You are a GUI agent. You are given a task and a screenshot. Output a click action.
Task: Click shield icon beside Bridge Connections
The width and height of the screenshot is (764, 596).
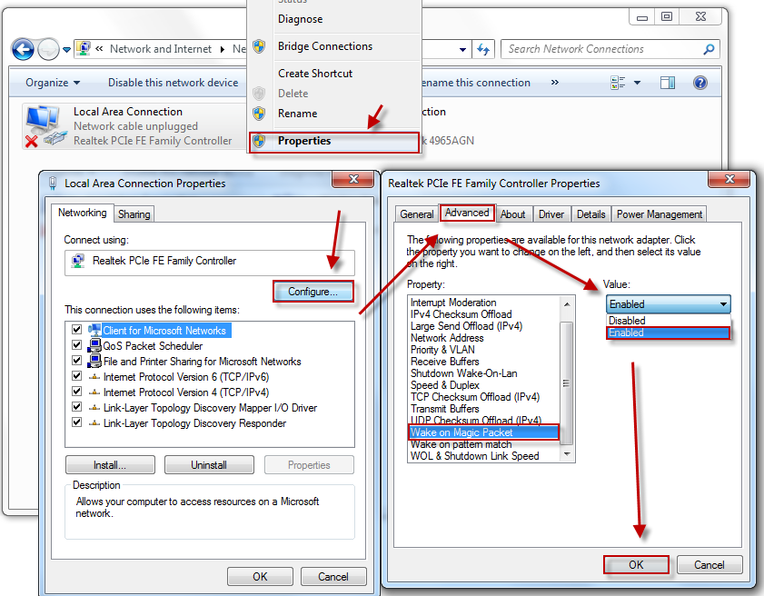point(259,46)
